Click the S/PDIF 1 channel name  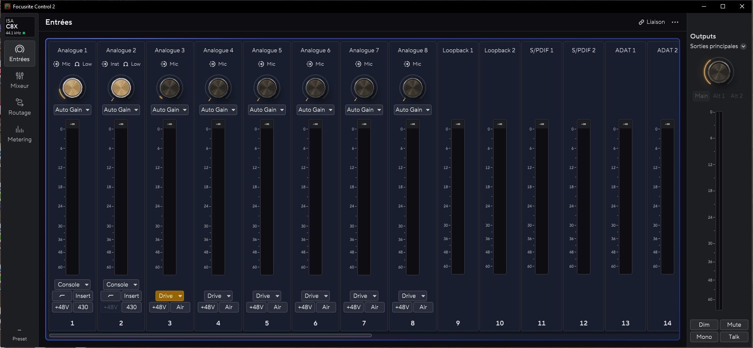(x=541, y=50)
